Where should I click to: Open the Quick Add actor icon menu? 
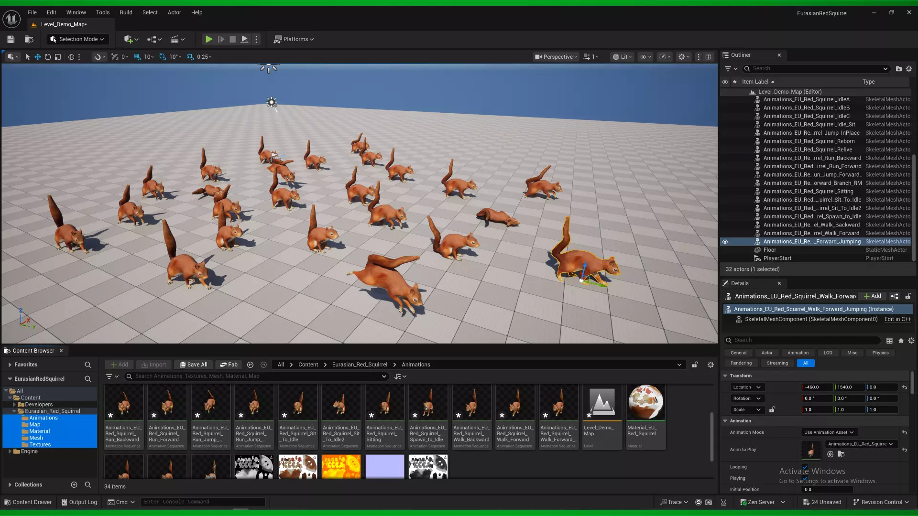tap(131, 39)
